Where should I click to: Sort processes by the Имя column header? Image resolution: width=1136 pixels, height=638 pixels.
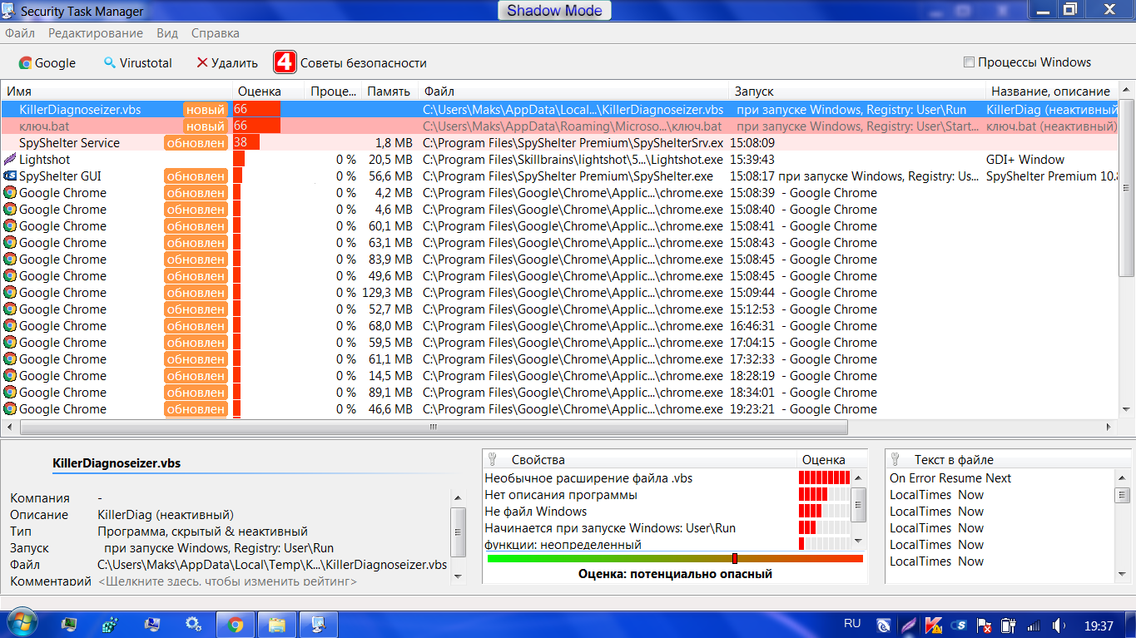pyautogui.click(x=117, y=91)
